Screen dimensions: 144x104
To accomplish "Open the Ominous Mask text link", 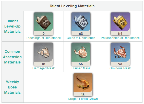I will click(120, 68).
